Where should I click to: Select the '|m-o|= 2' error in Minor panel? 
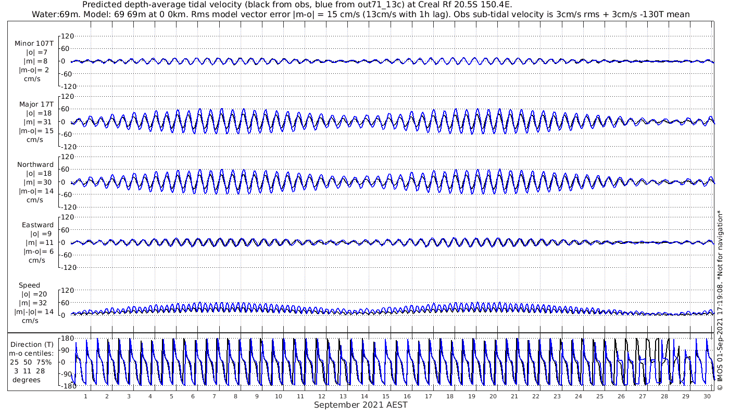35,70
